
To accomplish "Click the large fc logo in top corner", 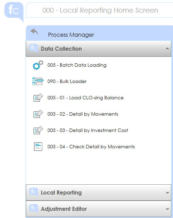I will click(14, 12).
